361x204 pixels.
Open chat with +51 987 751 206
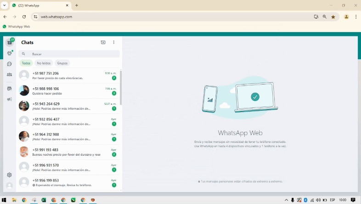tap(69, 75)
